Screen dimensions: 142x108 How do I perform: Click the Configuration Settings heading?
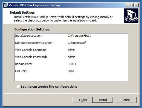32,29
